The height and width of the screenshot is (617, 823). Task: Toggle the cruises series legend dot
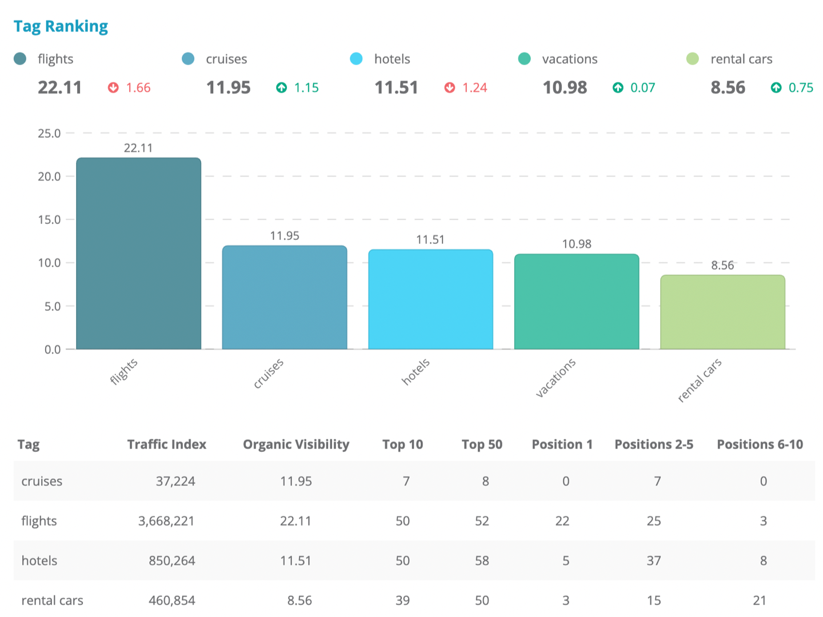pyautogui.click(x=188, y=59)
